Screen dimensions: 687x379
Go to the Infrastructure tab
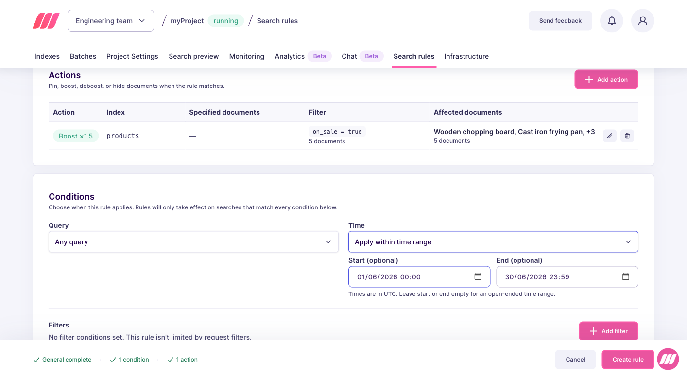tap(466, 56)
